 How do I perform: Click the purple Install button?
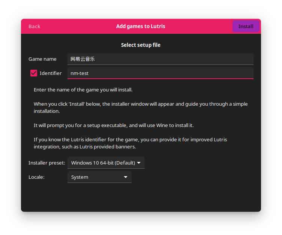coord(246,27)
